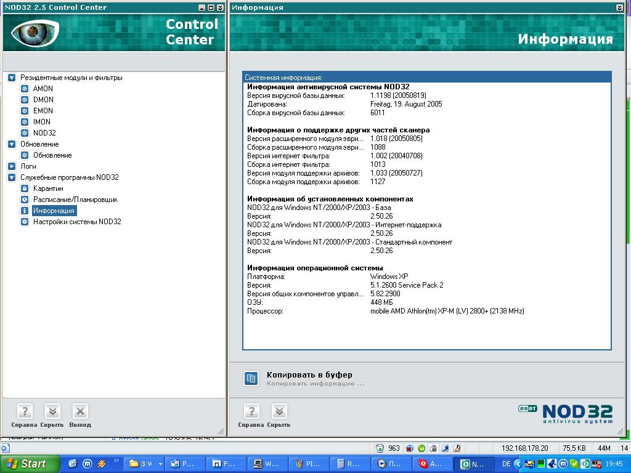631x473 pixels.
Task: Collapse the Служебные программы NOD32 group
Action: [12, 177]
